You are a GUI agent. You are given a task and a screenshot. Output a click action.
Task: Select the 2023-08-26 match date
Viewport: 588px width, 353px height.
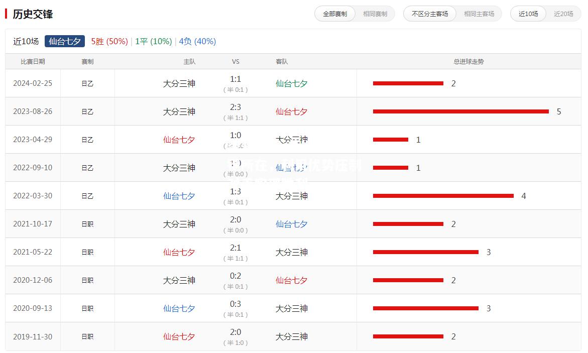click(x=33, y=111)
